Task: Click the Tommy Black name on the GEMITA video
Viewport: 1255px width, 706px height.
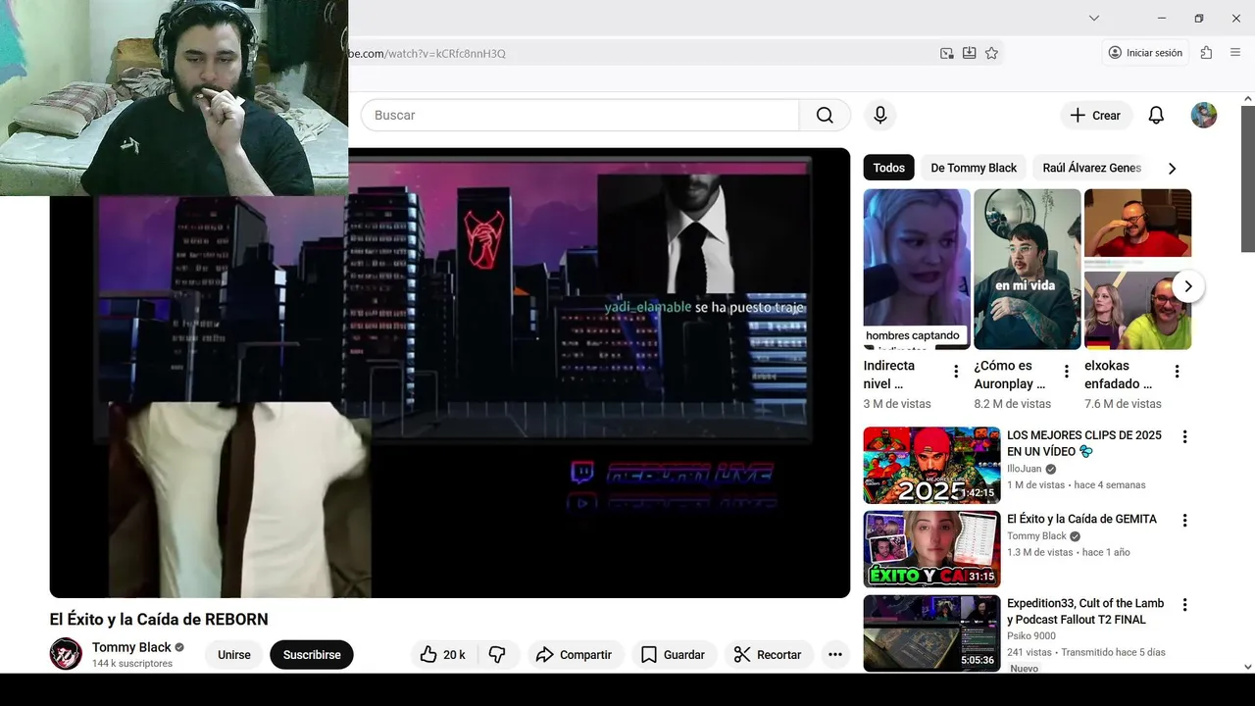Action: 1036,536
